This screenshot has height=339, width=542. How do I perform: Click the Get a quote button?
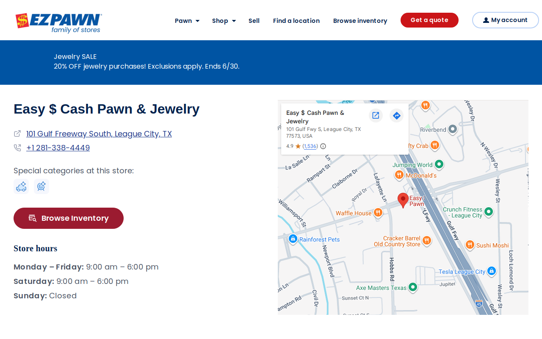[429, 20]
